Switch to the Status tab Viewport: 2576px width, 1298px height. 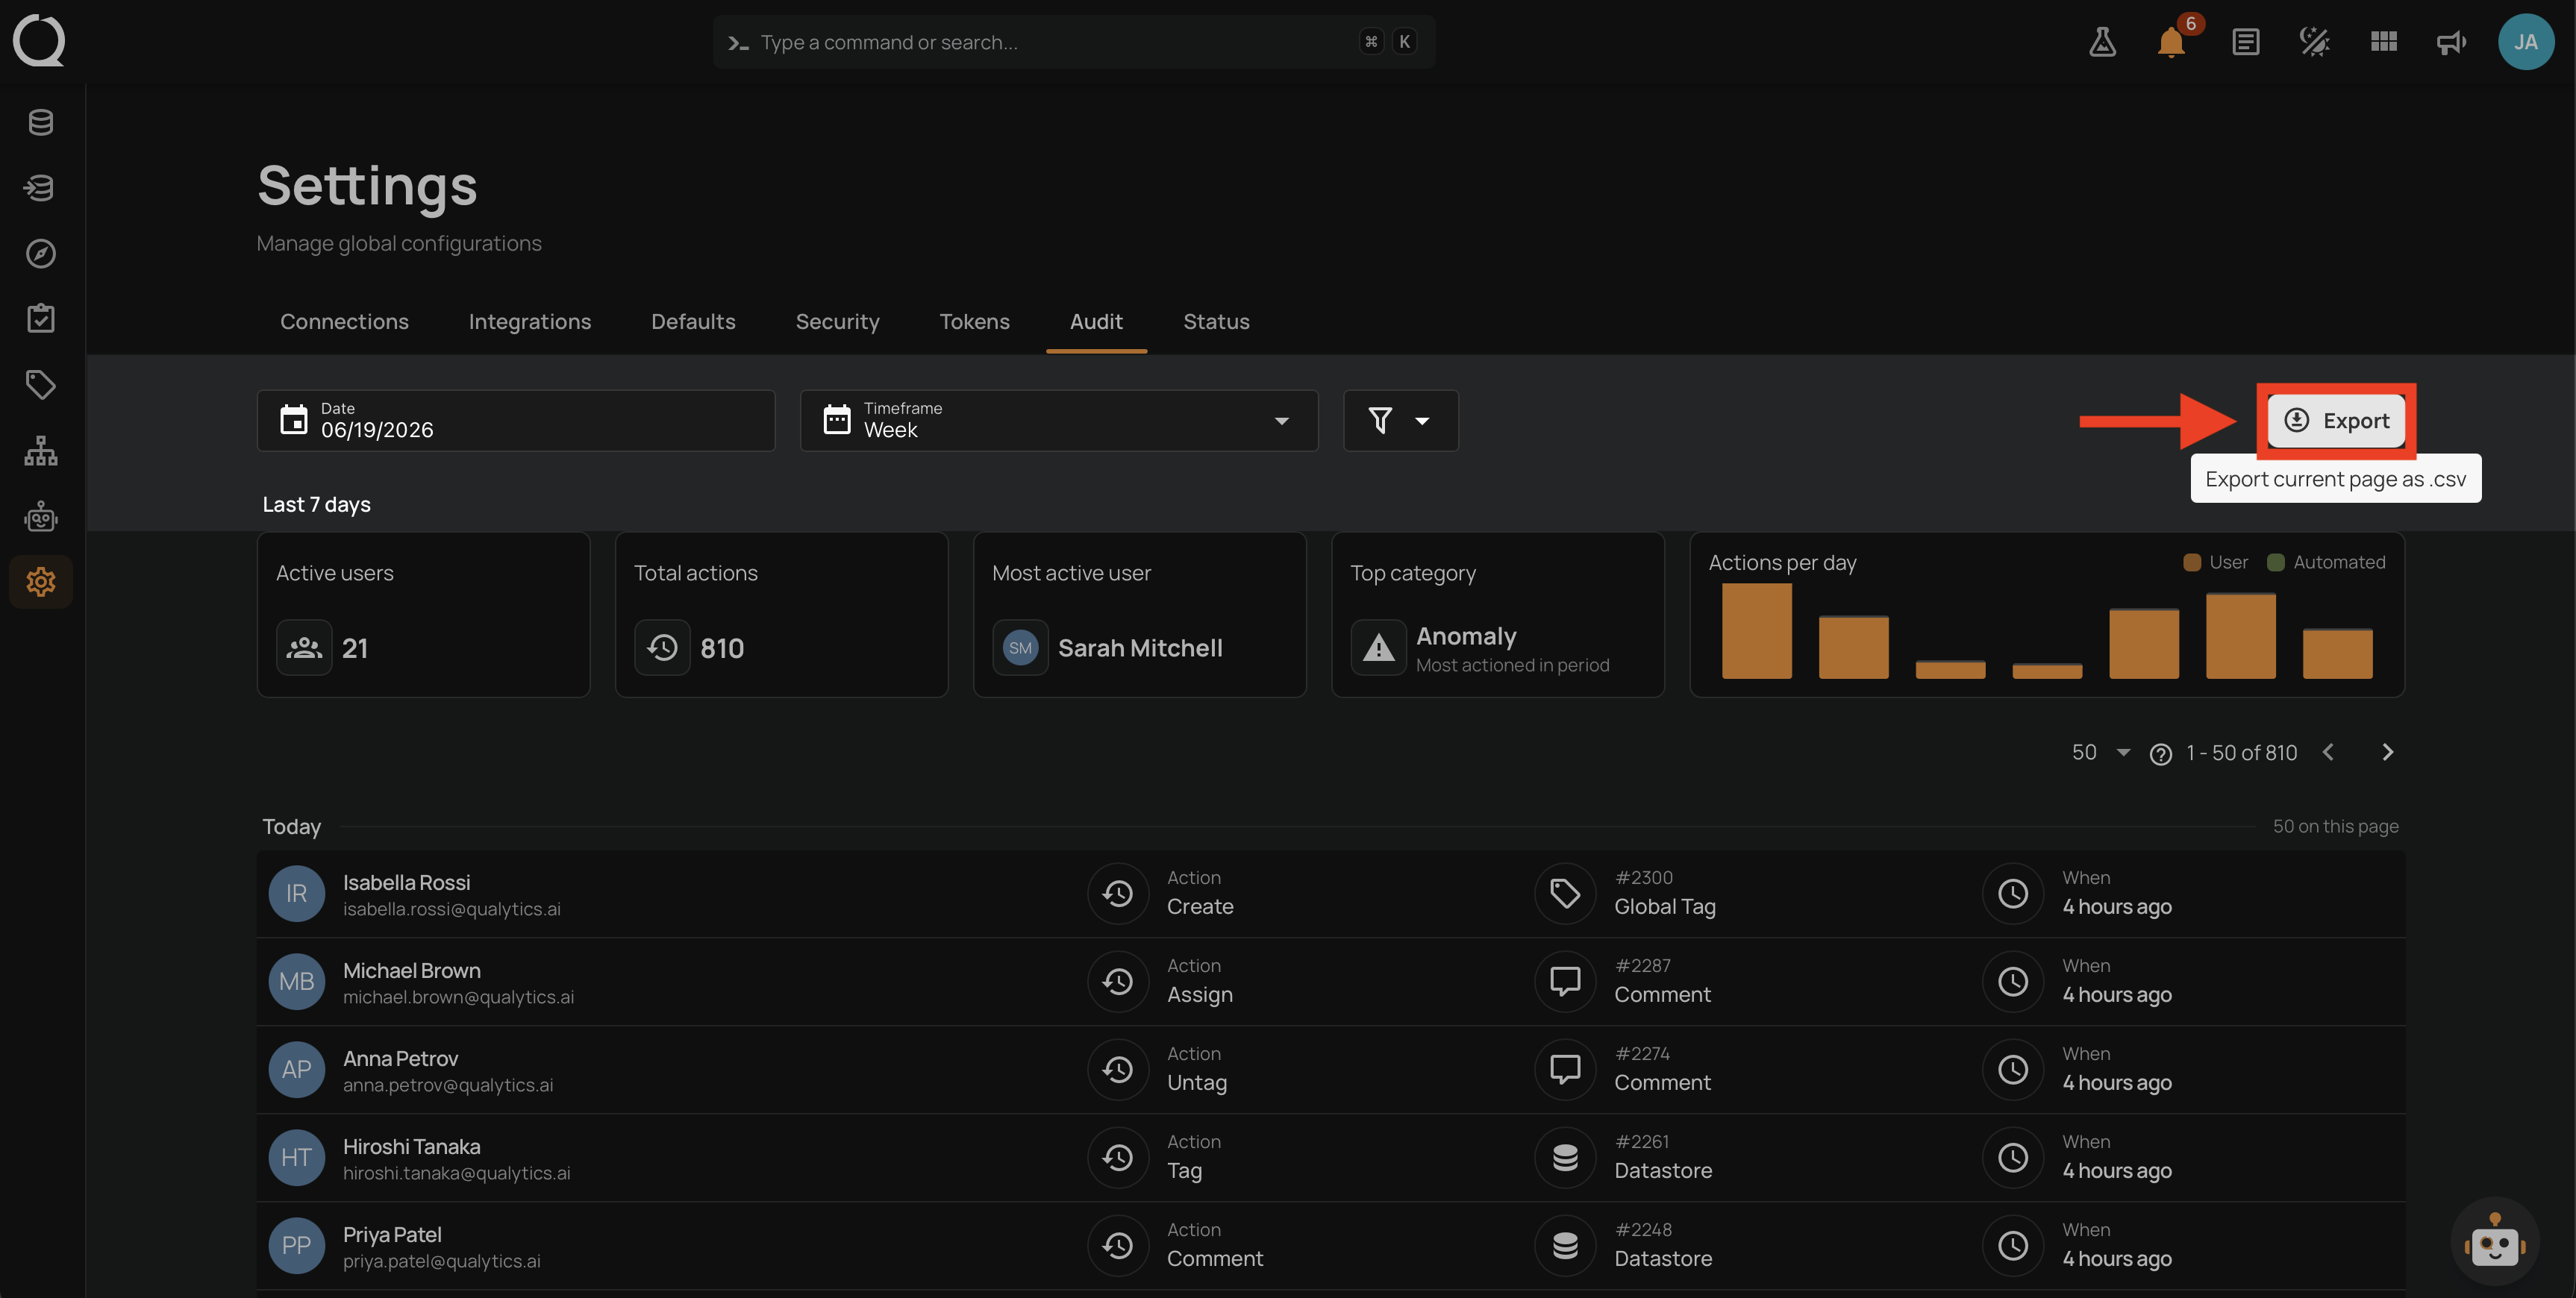click(x=1216, y=321)
